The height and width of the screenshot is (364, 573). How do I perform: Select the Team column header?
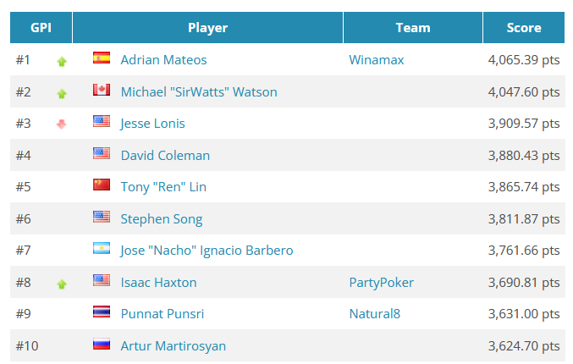[413, 28]
